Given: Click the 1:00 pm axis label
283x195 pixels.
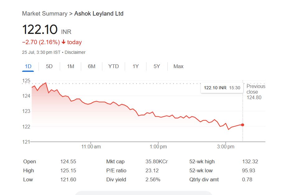Looking at the screenshot, I should tap(159, 147).
